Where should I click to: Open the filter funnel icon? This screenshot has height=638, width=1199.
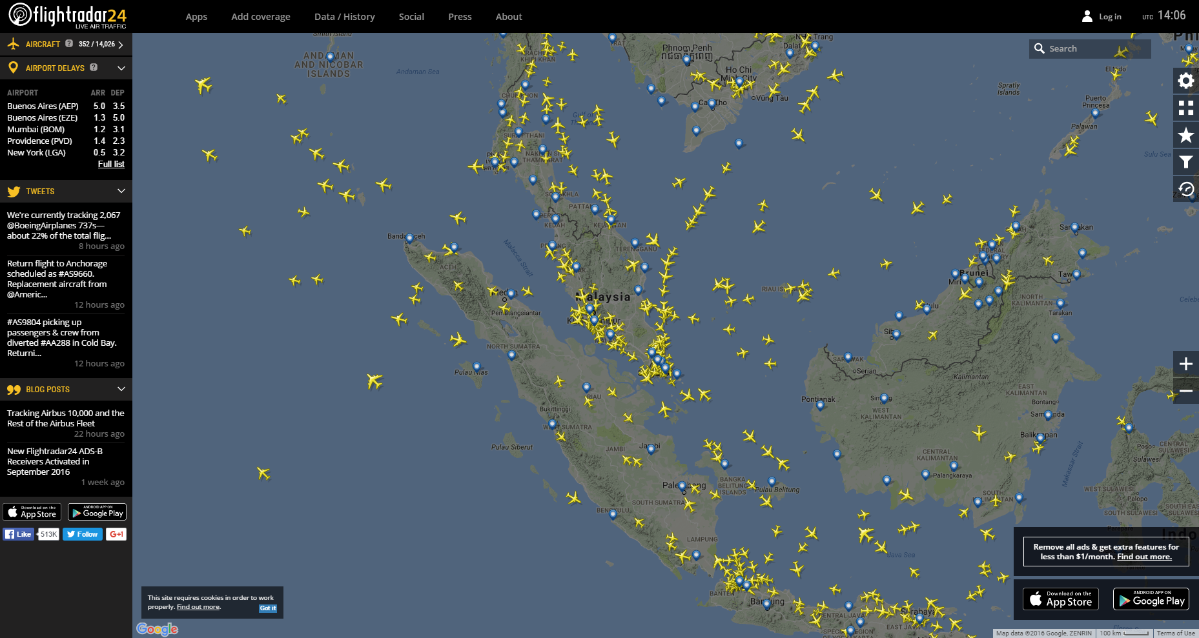pos(1186,162)
